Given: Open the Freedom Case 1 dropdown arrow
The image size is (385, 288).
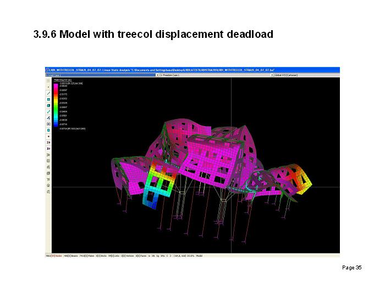Looking at the screenshot, I should point(271,75).
